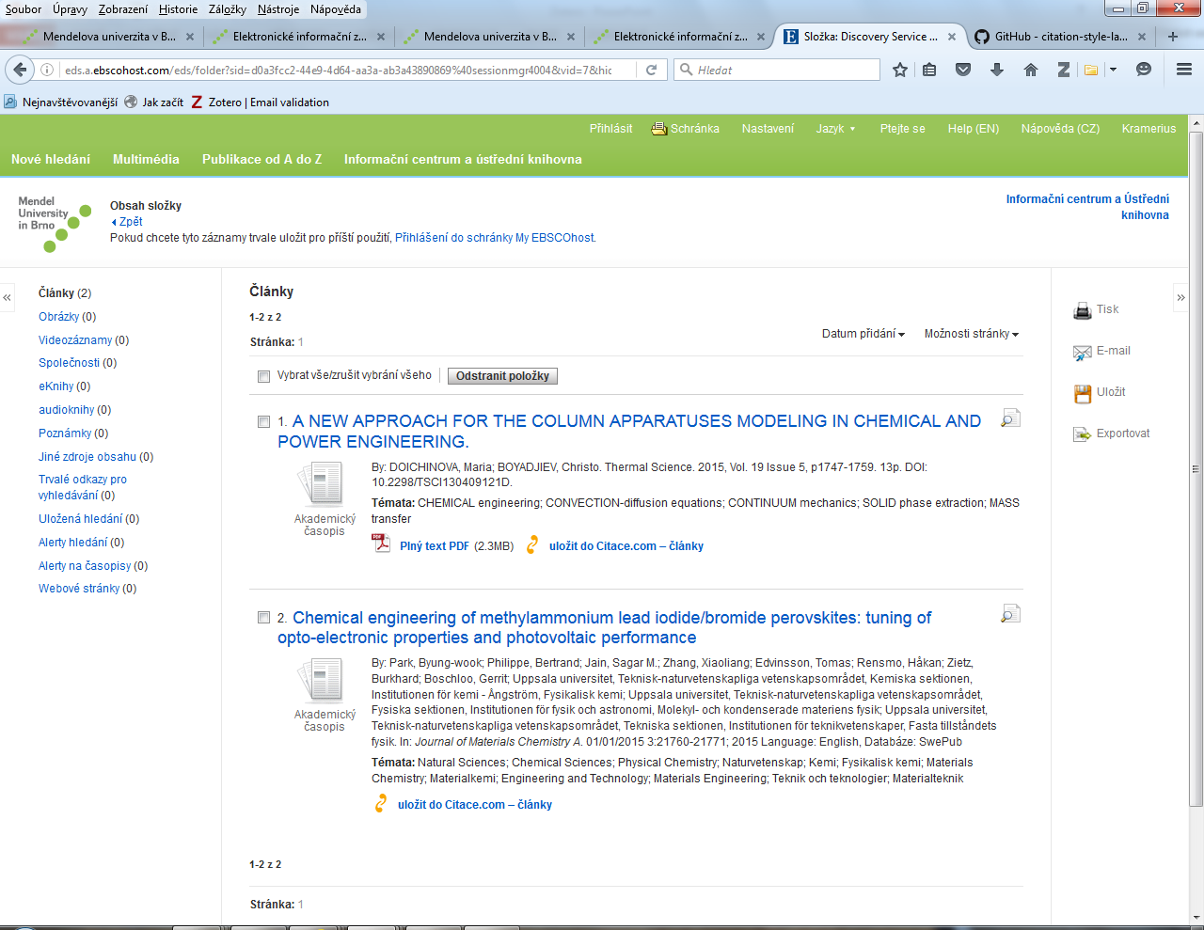Viewport: 1204px width, 930px height.
Task: Check the box for article 1
Action: pyautogui.click(x=264, y=421)
